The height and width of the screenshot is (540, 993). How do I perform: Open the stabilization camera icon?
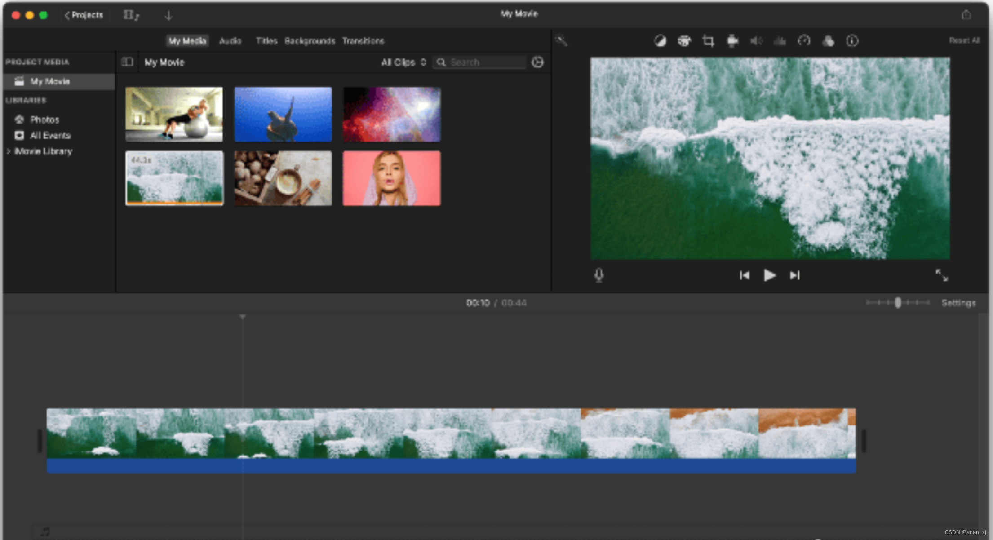click(732, 41)
